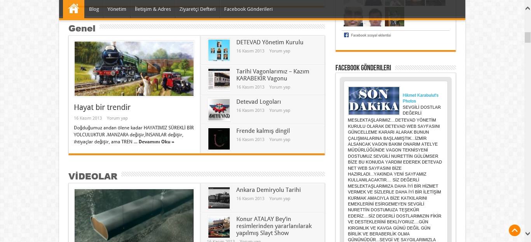Viewport: 531px width, 242px height.
Task: Open İletişim & Adres menu item
Action: click(153, 9)
